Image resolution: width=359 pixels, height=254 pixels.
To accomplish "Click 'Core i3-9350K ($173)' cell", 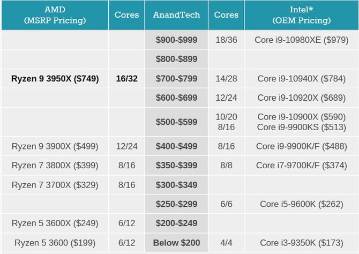I will [301, 243].
